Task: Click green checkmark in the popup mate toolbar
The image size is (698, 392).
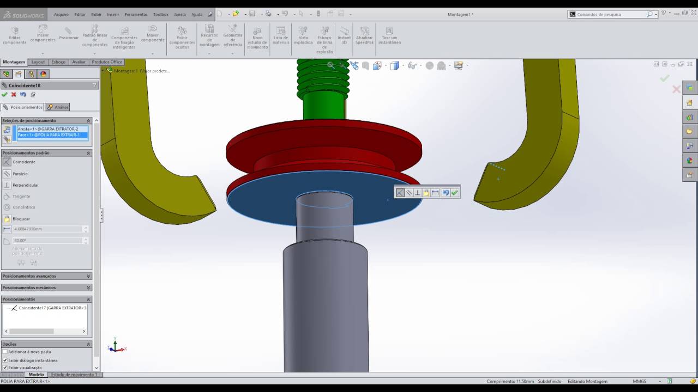Action: 455,193
